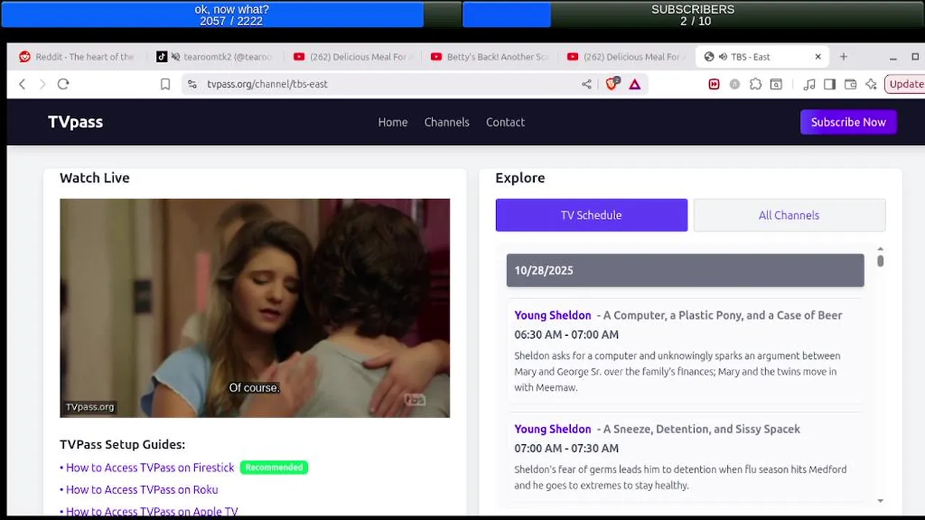
Task: Switch to the tearoomtk2 TikTok tab
Action: coord(214,57)
